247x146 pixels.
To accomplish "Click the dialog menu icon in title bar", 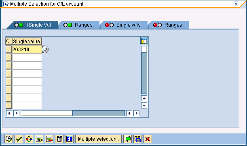I will click(x=6, y=4).
